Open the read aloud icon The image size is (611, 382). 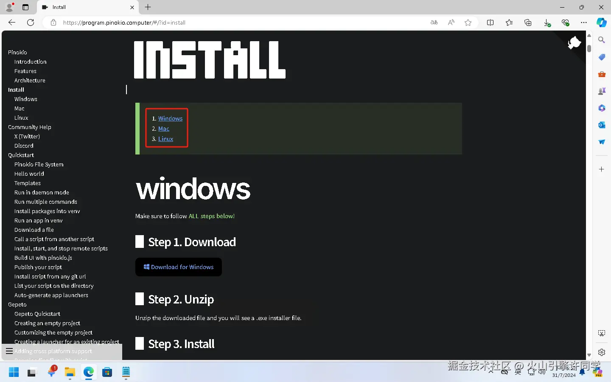(451, 22)
